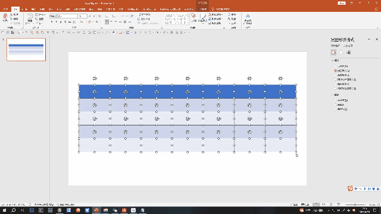Collapse the Line section in format pane
The image size is (381, 214).
[332, 95]
